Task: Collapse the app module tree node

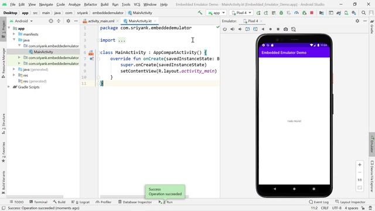Action: pyautogui.click(x=9, y=28)
